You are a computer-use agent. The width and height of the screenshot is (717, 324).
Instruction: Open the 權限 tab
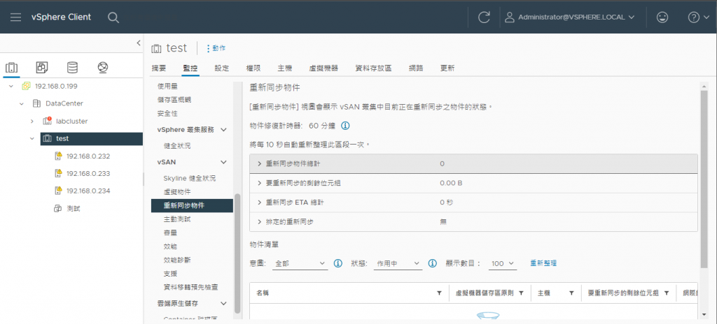253,68
